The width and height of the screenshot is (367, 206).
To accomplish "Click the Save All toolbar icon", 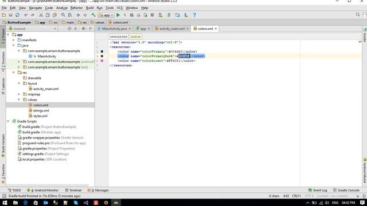I will pyautogui.click(x=10, y=15).
